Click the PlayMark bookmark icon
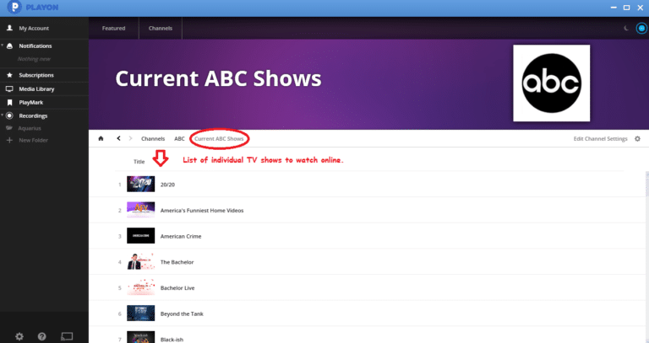The image size is (649, 343). coord(10,102)
